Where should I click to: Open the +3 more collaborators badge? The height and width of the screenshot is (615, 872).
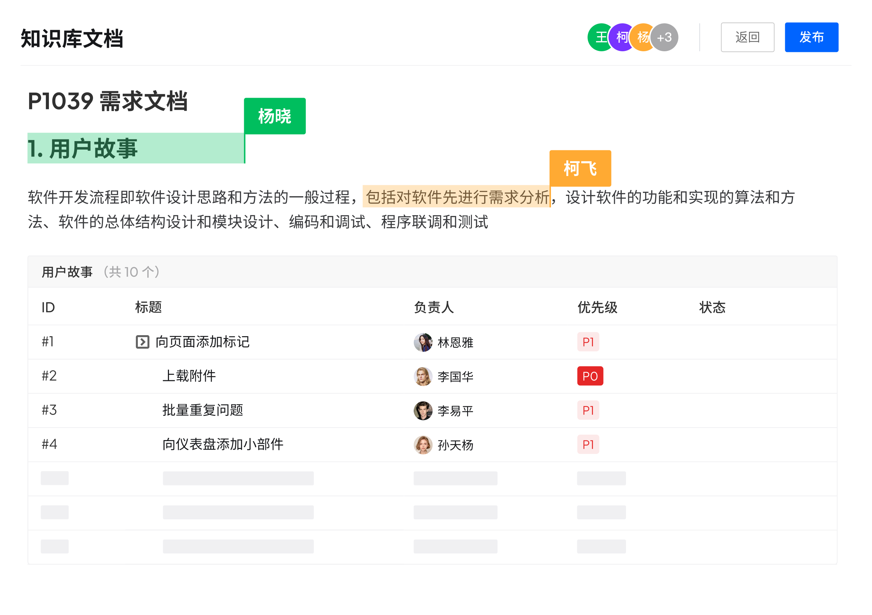coord(665,37)
